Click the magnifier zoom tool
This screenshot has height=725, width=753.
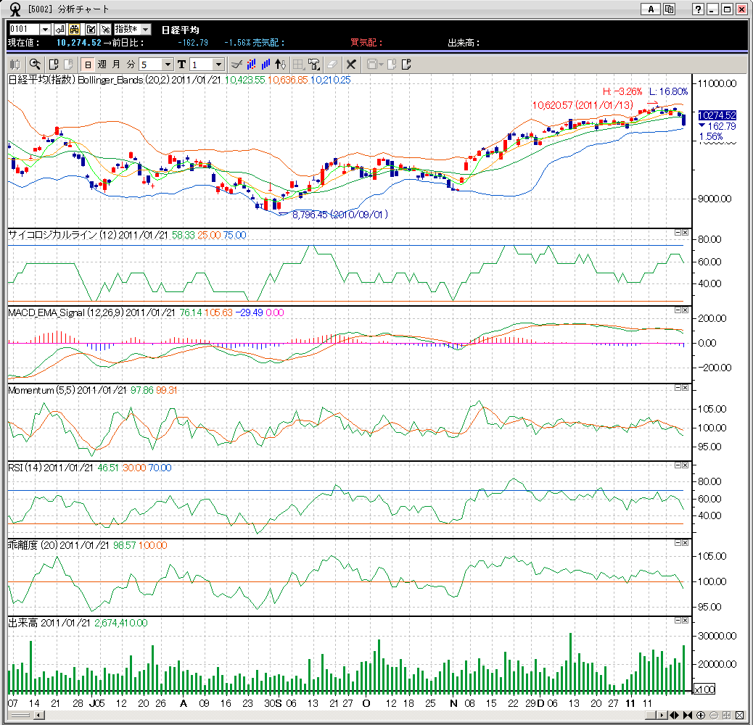point(34,64)
